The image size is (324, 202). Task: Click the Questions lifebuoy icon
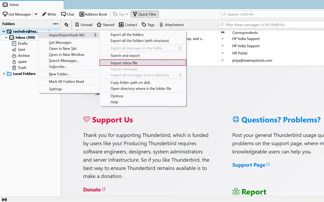pyautogui.click(x=236, y=119)
